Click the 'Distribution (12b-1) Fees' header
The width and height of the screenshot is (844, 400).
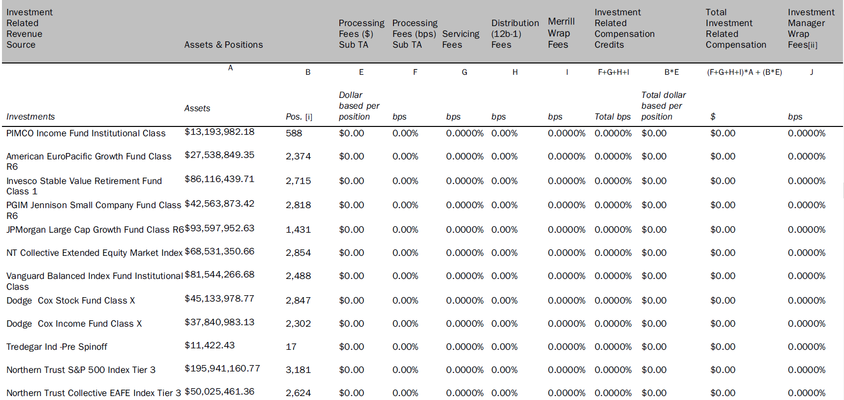515,34
